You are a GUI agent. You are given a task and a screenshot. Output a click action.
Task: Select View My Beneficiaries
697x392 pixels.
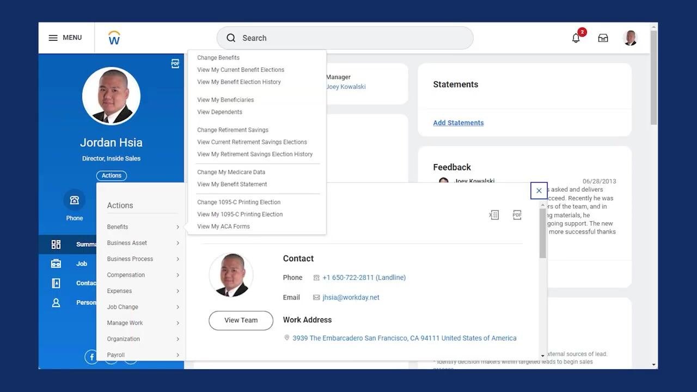click(225, 100)
